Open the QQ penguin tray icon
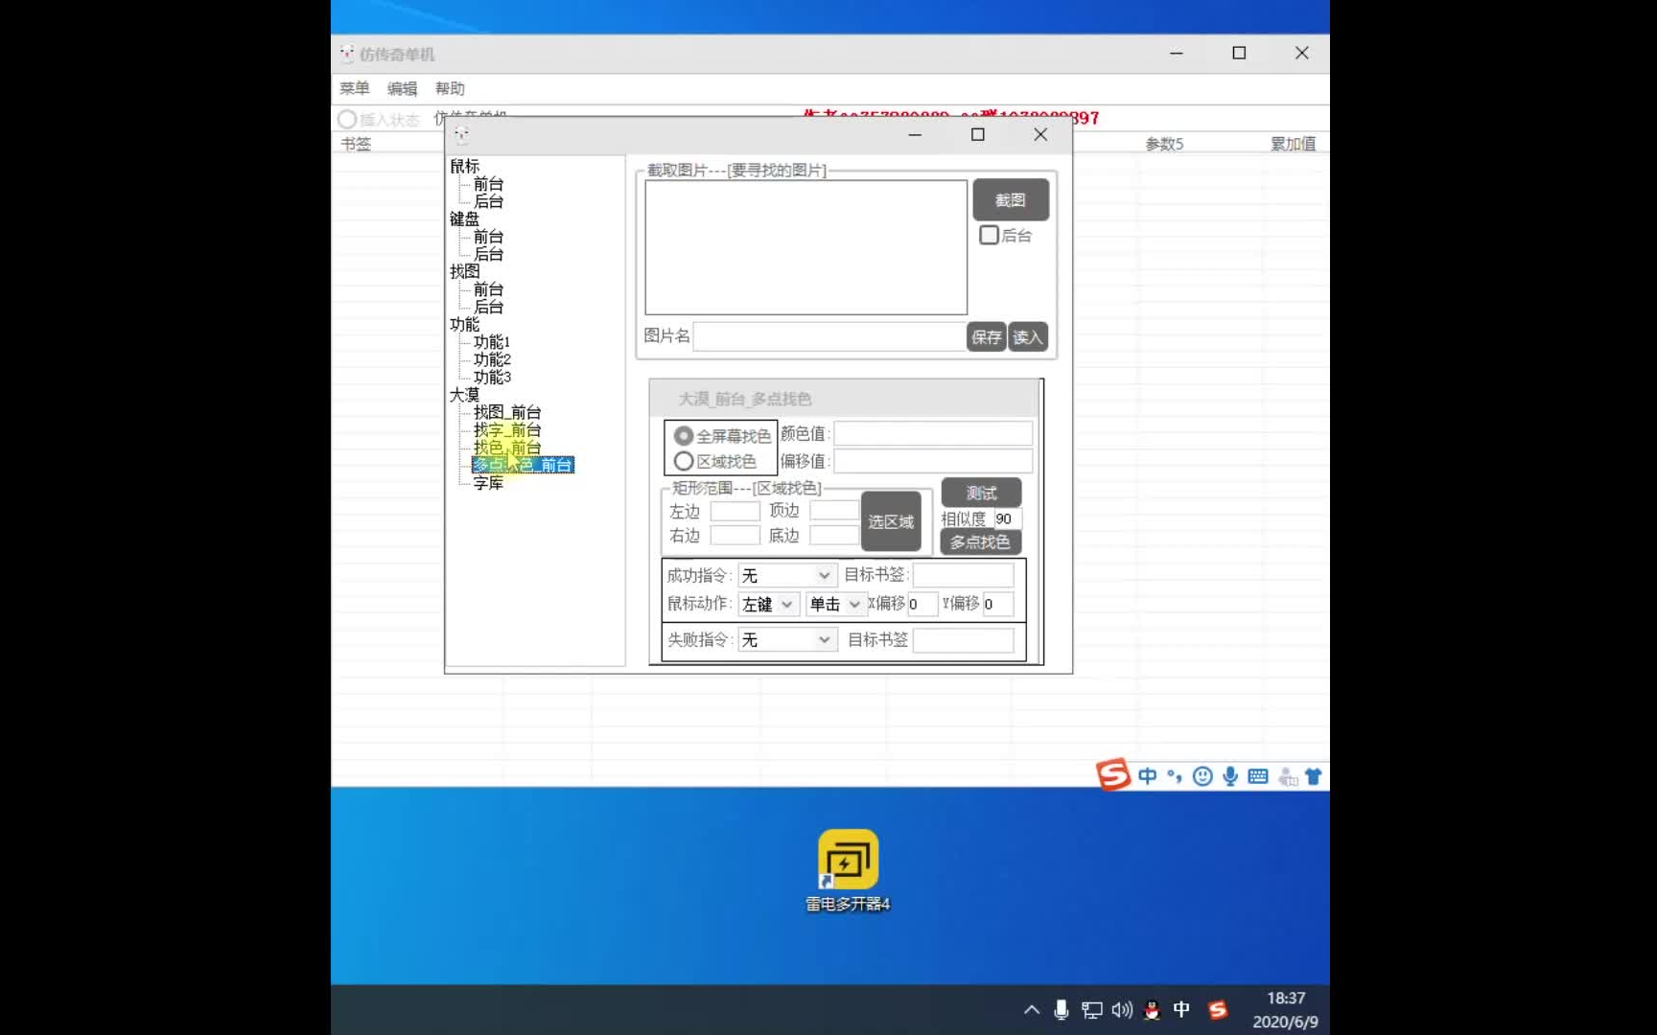This screenshot has height=1035, width=1657. point(1152,1010)
